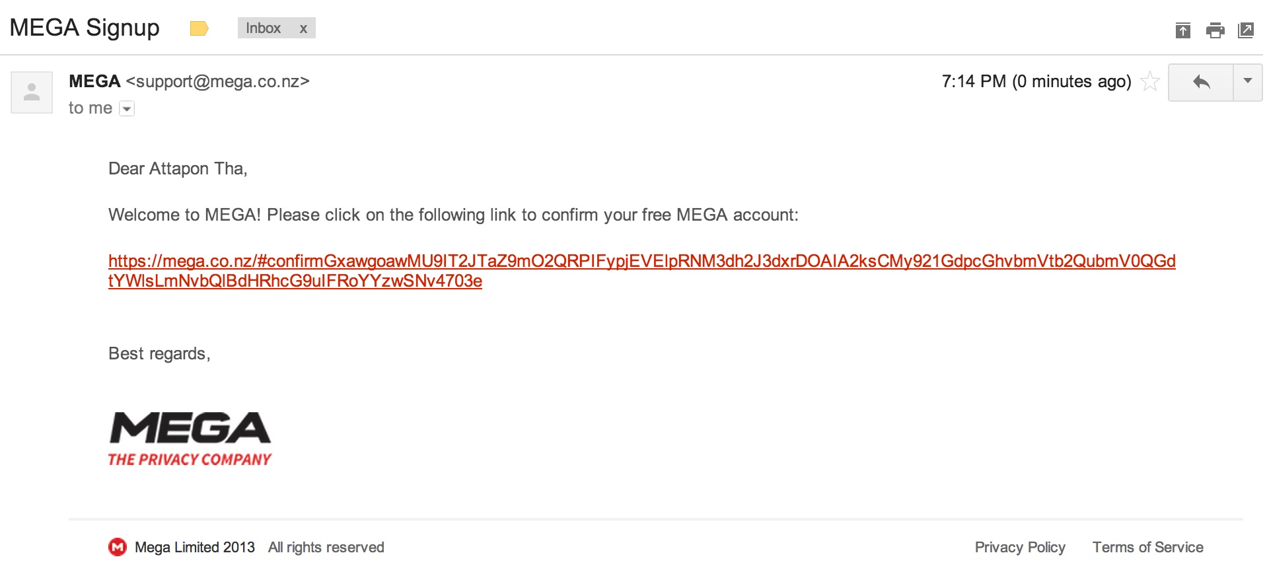Print this email with the printer icon
1267x584 pixels.
(x=1215, y=30)
